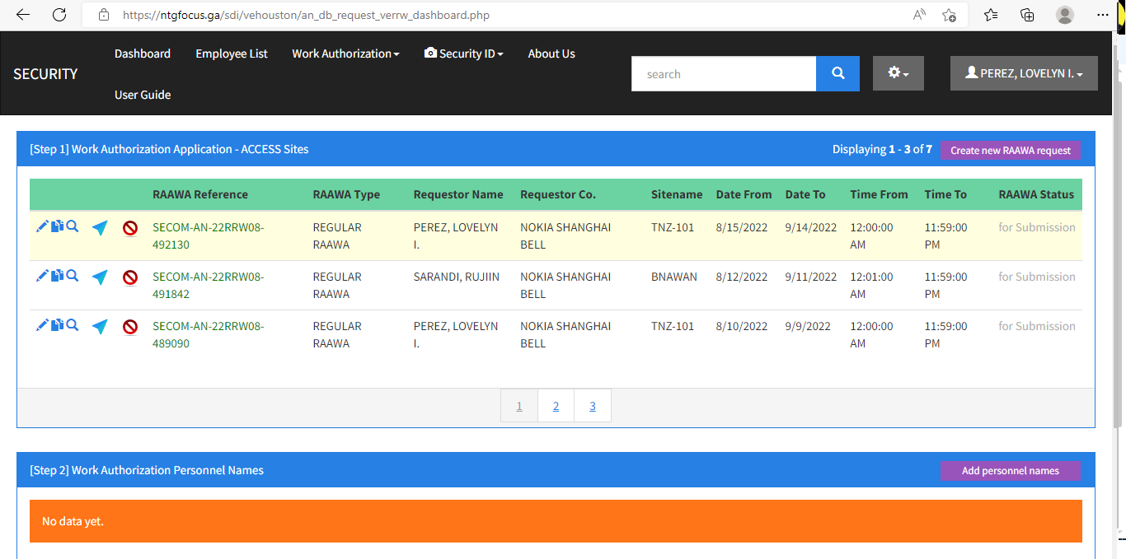Click Step 1 Work Authorization Application heading

pos(170,149)
